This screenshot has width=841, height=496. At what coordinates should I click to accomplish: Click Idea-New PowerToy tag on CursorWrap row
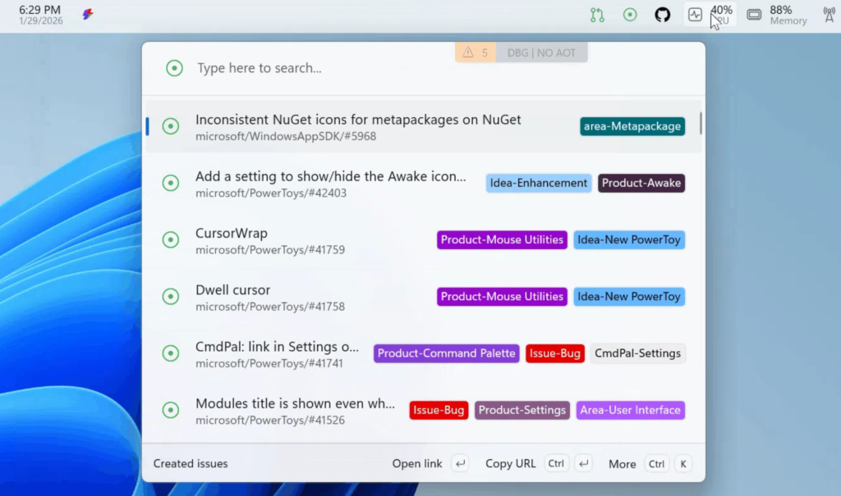628,239
